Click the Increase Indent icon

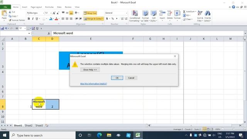click(x=80, y=19)
